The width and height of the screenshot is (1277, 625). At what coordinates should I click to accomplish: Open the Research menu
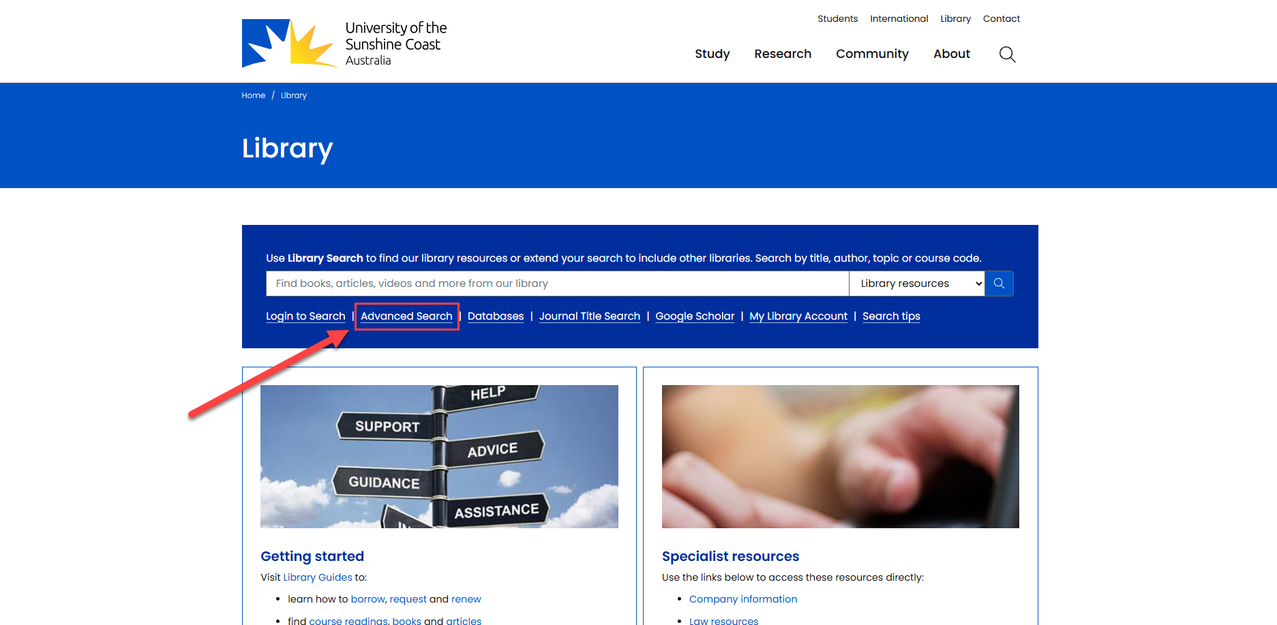click(783, 54)
